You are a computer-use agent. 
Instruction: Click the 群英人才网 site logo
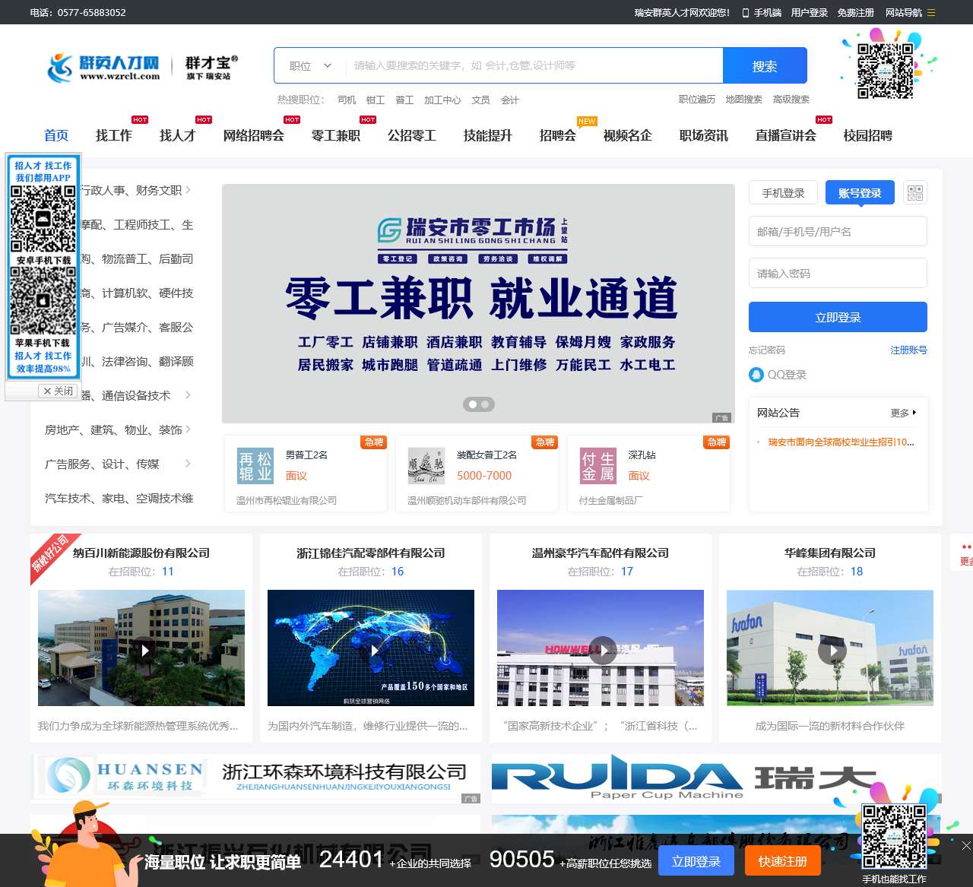(105, 65)
